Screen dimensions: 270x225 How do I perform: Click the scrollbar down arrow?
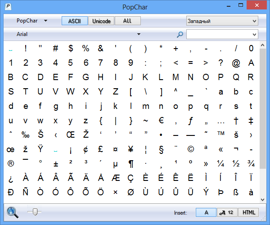pyautogui.click(x=262, y=200)
